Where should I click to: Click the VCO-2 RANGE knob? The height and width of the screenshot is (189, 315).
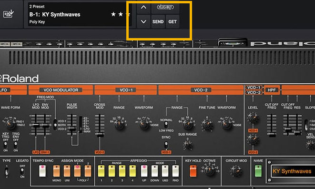point(188,124)
